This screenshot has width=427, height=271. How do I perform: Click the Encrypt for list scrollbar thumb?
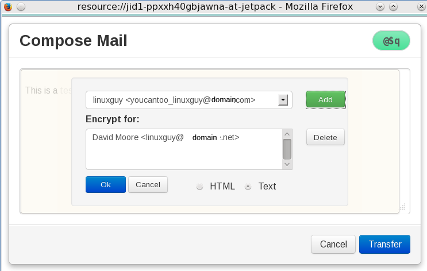tap(287, 149)
